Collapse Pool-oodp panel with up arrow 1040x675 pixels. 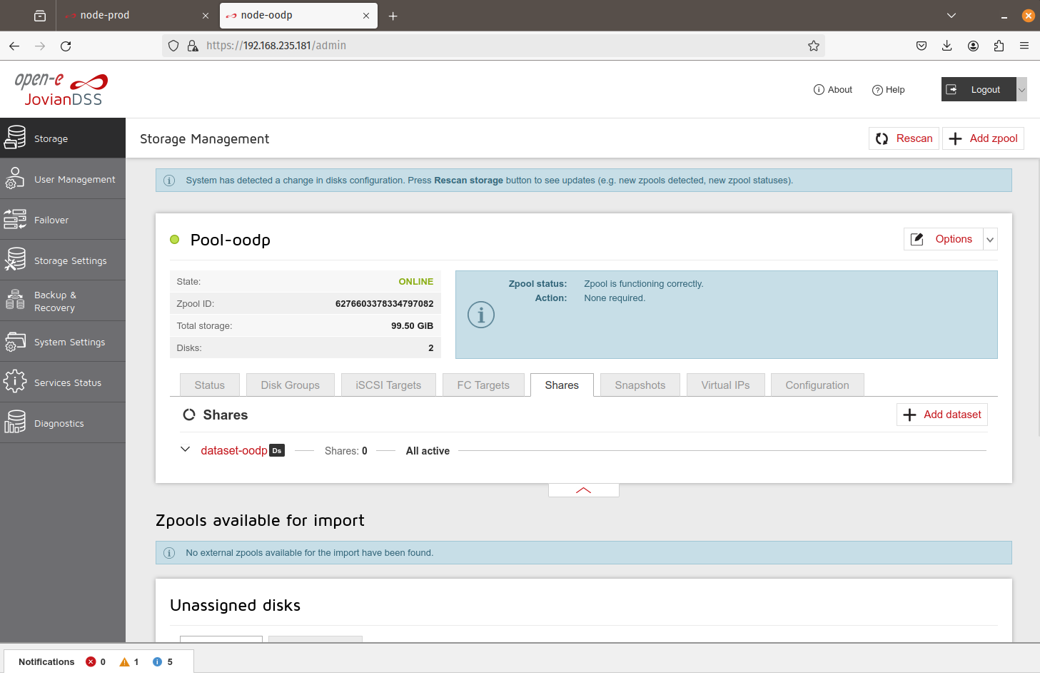point(583,490)
